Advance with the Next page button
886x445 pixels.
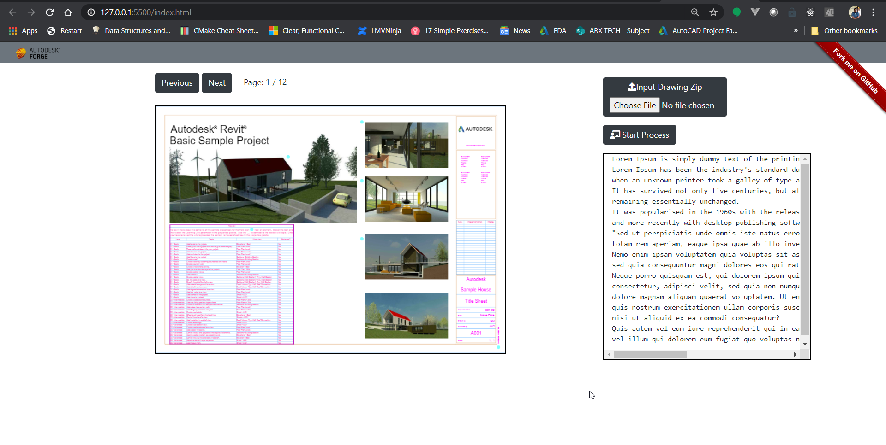[217, 83]
